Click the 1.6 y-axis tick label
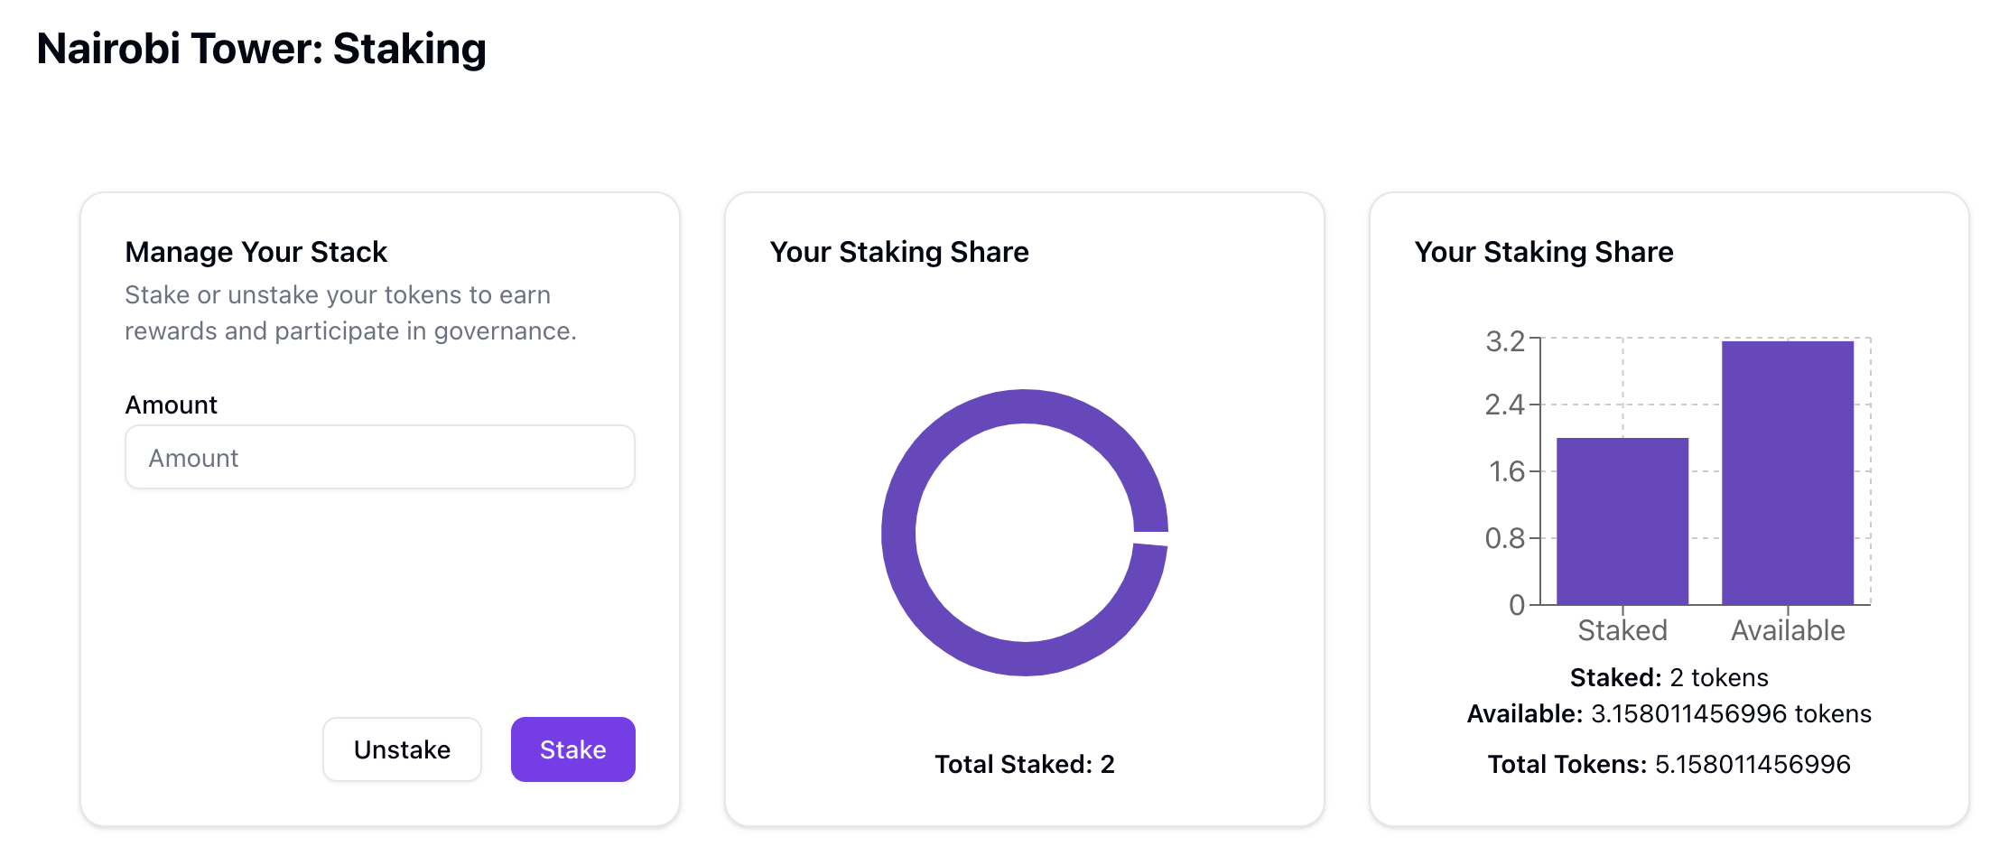Image resolution: width=1999 pixels, height=856 pixels. pos(1506,471)
